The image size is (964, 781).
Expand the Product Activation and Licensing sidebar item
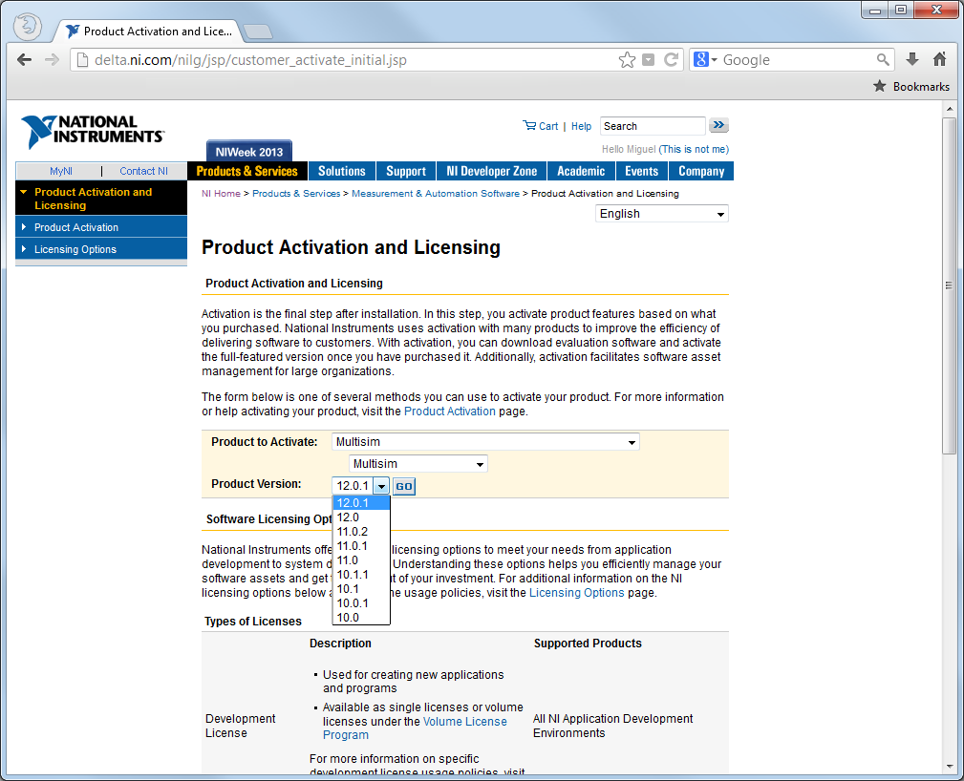point(93,199)
